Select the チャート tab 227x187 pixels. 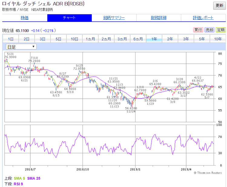pyautogui.click(x=69, y=18)
